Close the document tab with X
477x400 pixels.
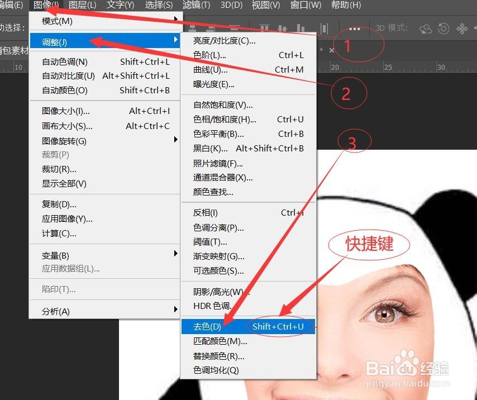[x=332, y=50]
